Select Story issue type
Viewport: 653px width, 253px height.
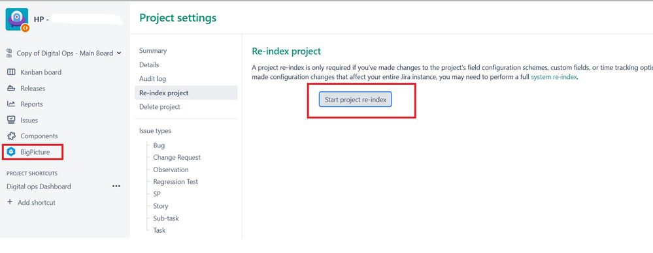tap(160, 206)
